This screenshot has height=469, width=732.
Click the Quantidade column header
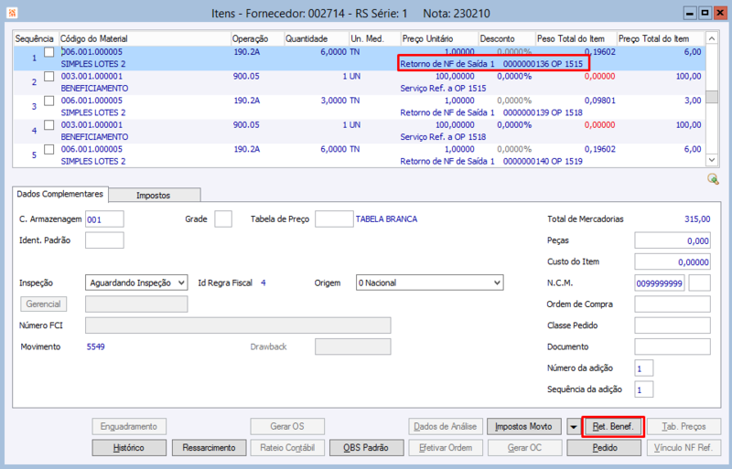click(317, 38)
